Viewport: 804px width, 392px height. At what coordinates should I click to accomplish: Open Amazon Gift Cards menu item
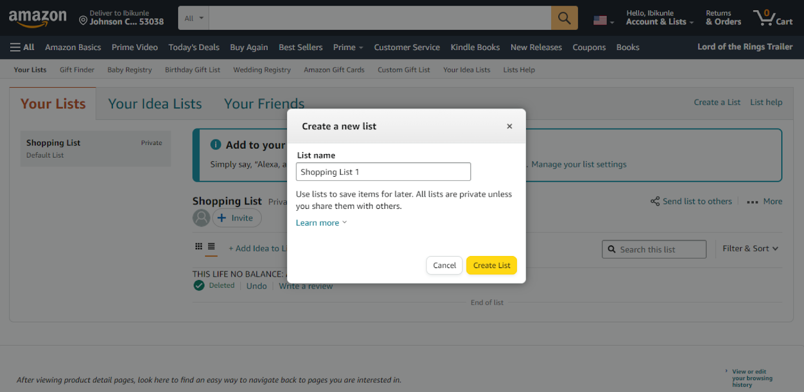[334, 70]
